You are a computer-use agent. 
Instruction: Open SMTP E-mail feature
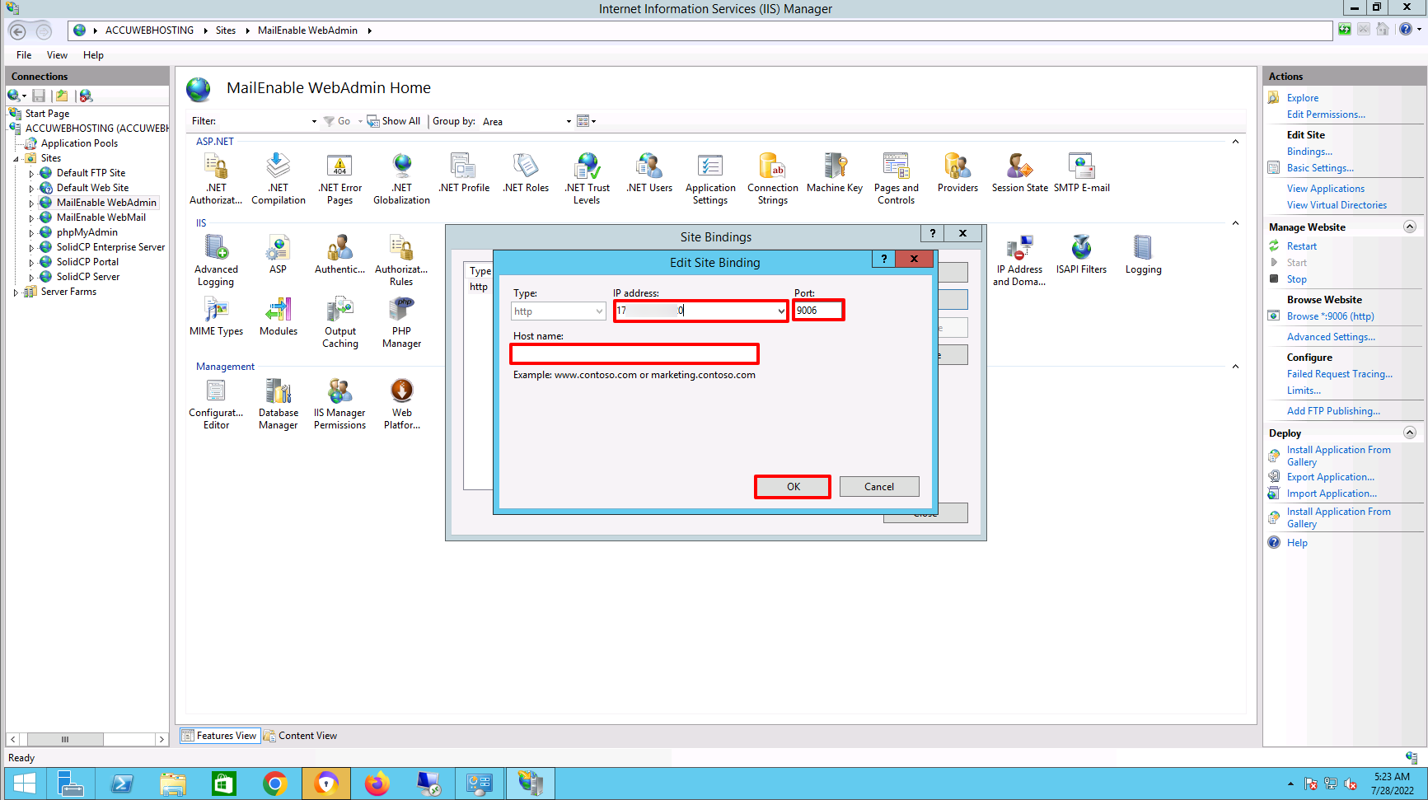point(1081,173)
